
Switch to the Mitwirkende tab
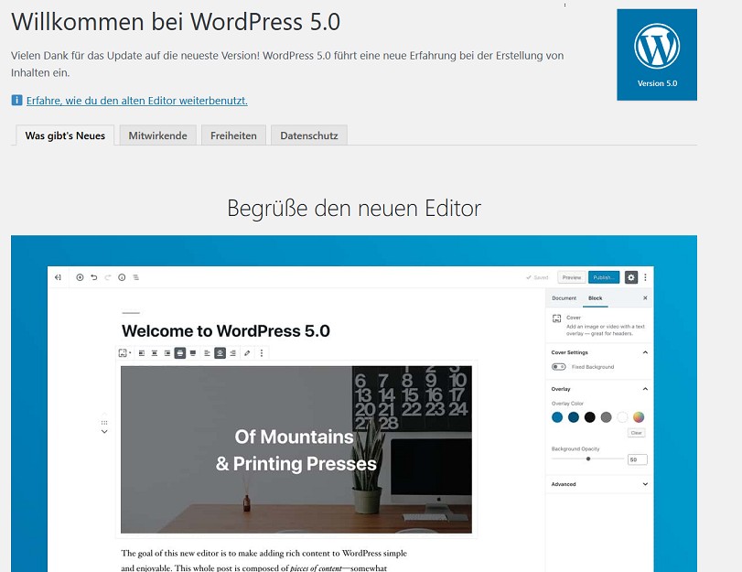[157, 135]
